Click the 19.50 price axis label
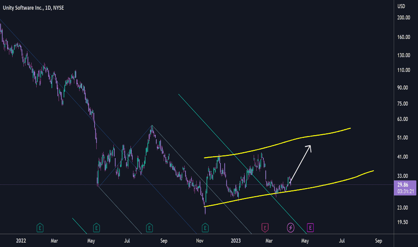 point(403,222)
